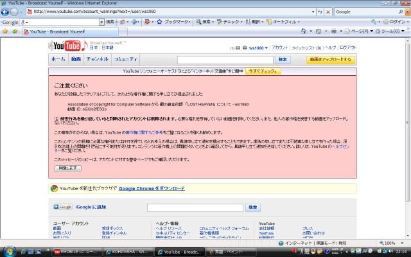Click the 検索 button beside the top search field
Viewport: 411px width, 257px height.
coord(283,60)
